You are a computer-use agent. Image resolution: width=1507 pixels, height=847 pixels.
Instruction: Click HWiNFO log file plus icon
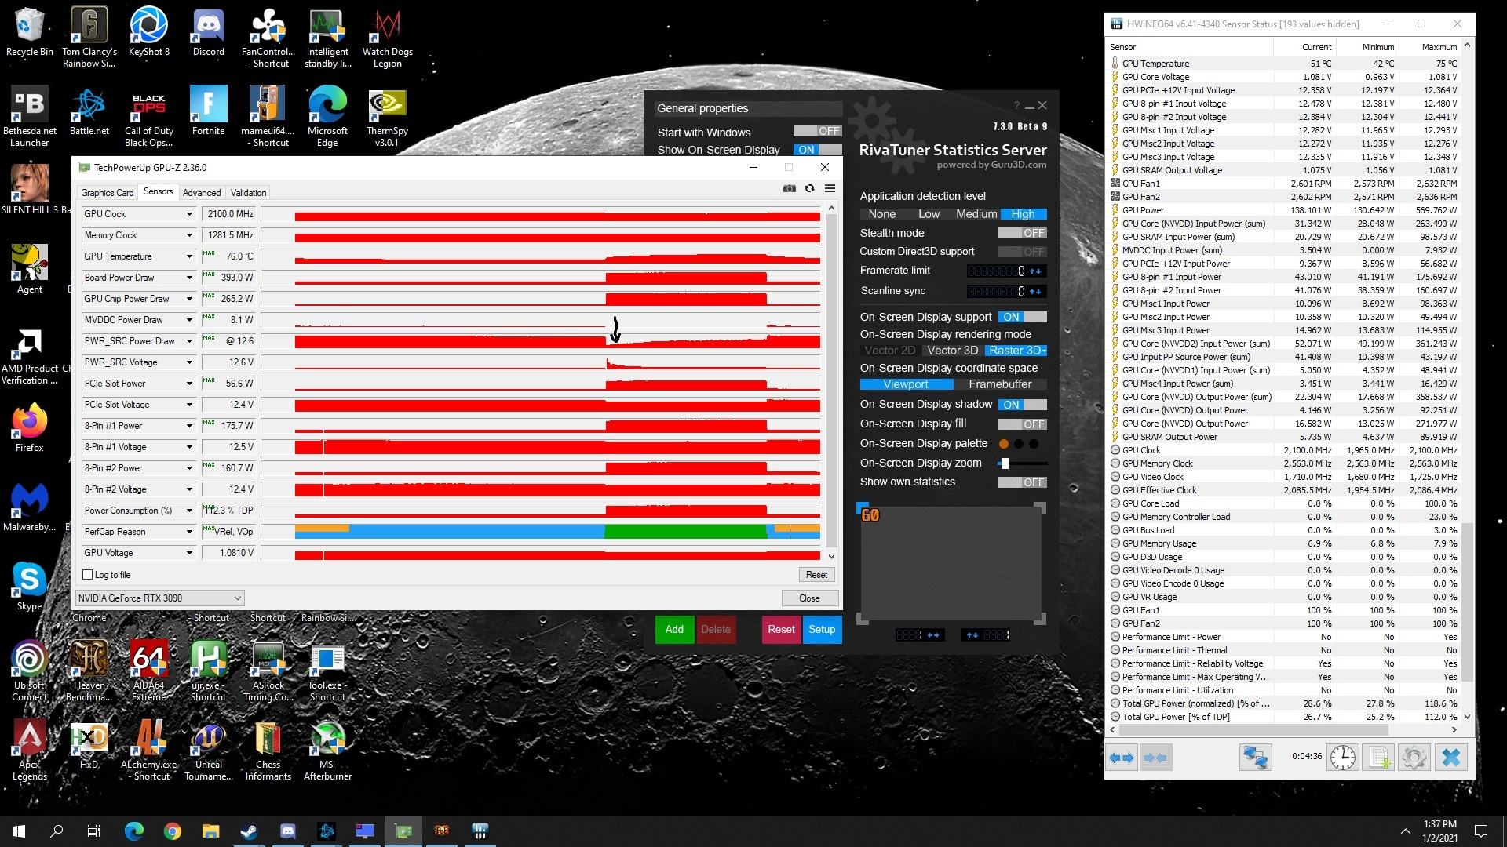click(1378, 758)
